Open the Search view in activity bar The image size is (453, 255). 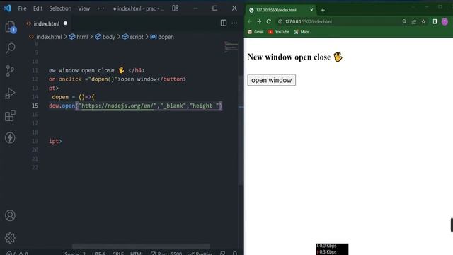[11, 48]
